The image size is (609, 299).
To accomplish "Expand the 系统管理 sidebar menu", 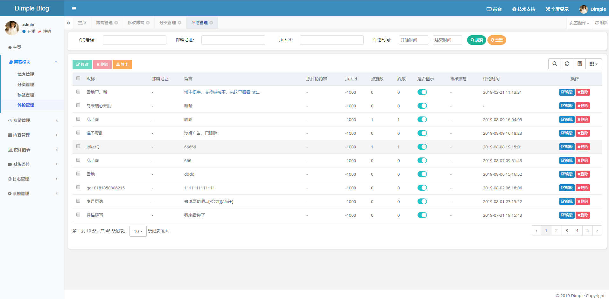I will [32, 194].
